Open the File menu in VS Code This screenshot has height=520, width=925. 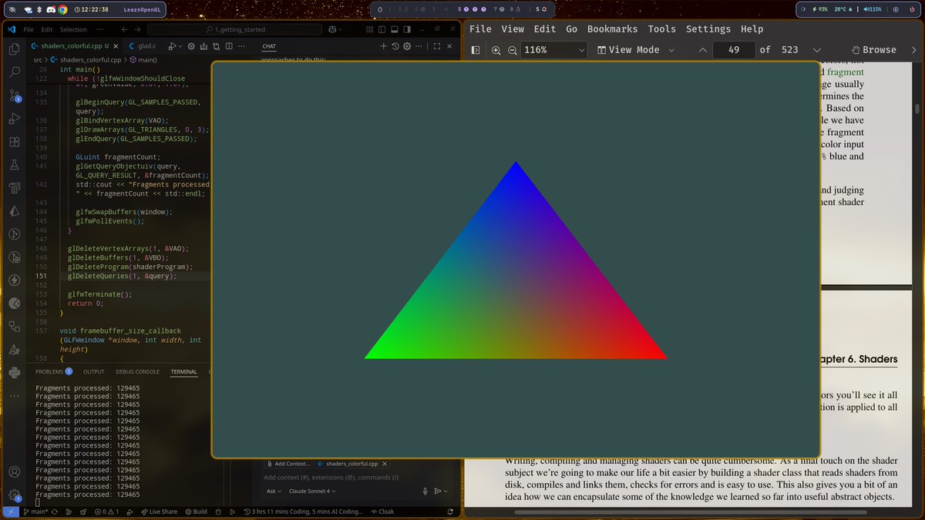click(x=28, y=29)
